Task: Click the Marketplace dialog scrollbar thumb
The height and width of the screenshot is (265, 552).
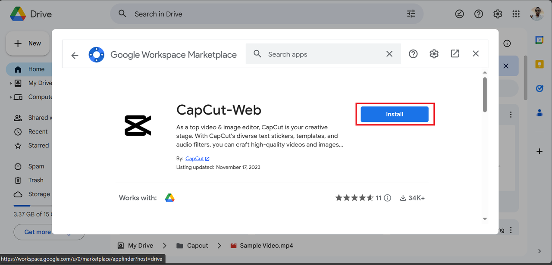Action: (485, 95)
